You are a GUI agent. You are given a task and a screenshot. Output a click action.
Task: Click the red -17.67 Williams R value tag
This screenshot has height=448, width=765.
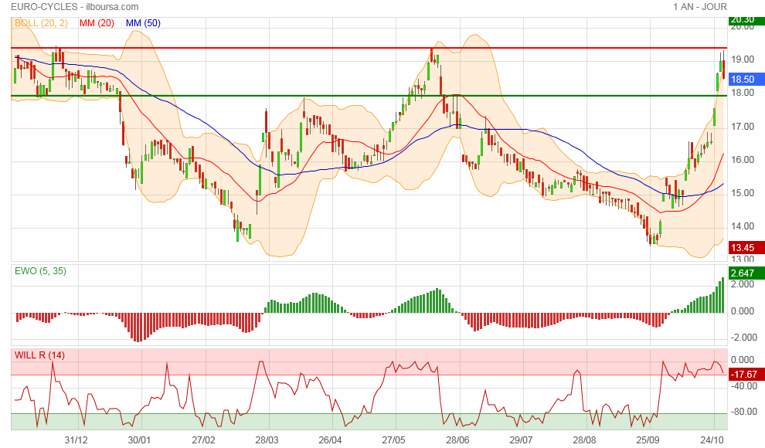pos(746,375)
